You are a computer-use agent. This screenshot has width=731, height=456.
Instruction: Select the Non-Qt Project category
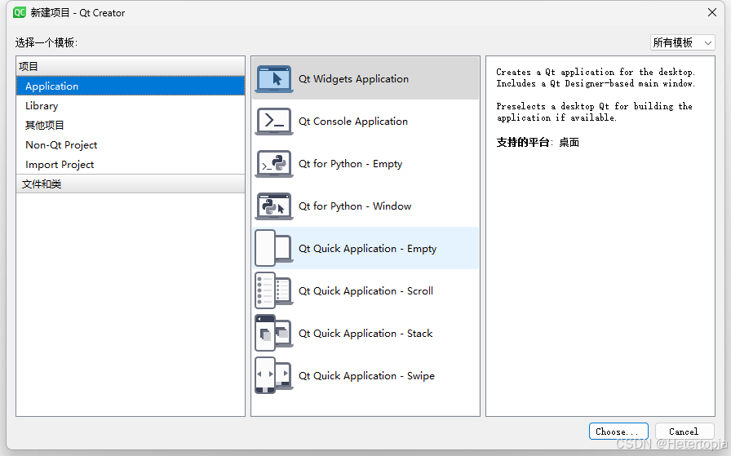point(131,145)
